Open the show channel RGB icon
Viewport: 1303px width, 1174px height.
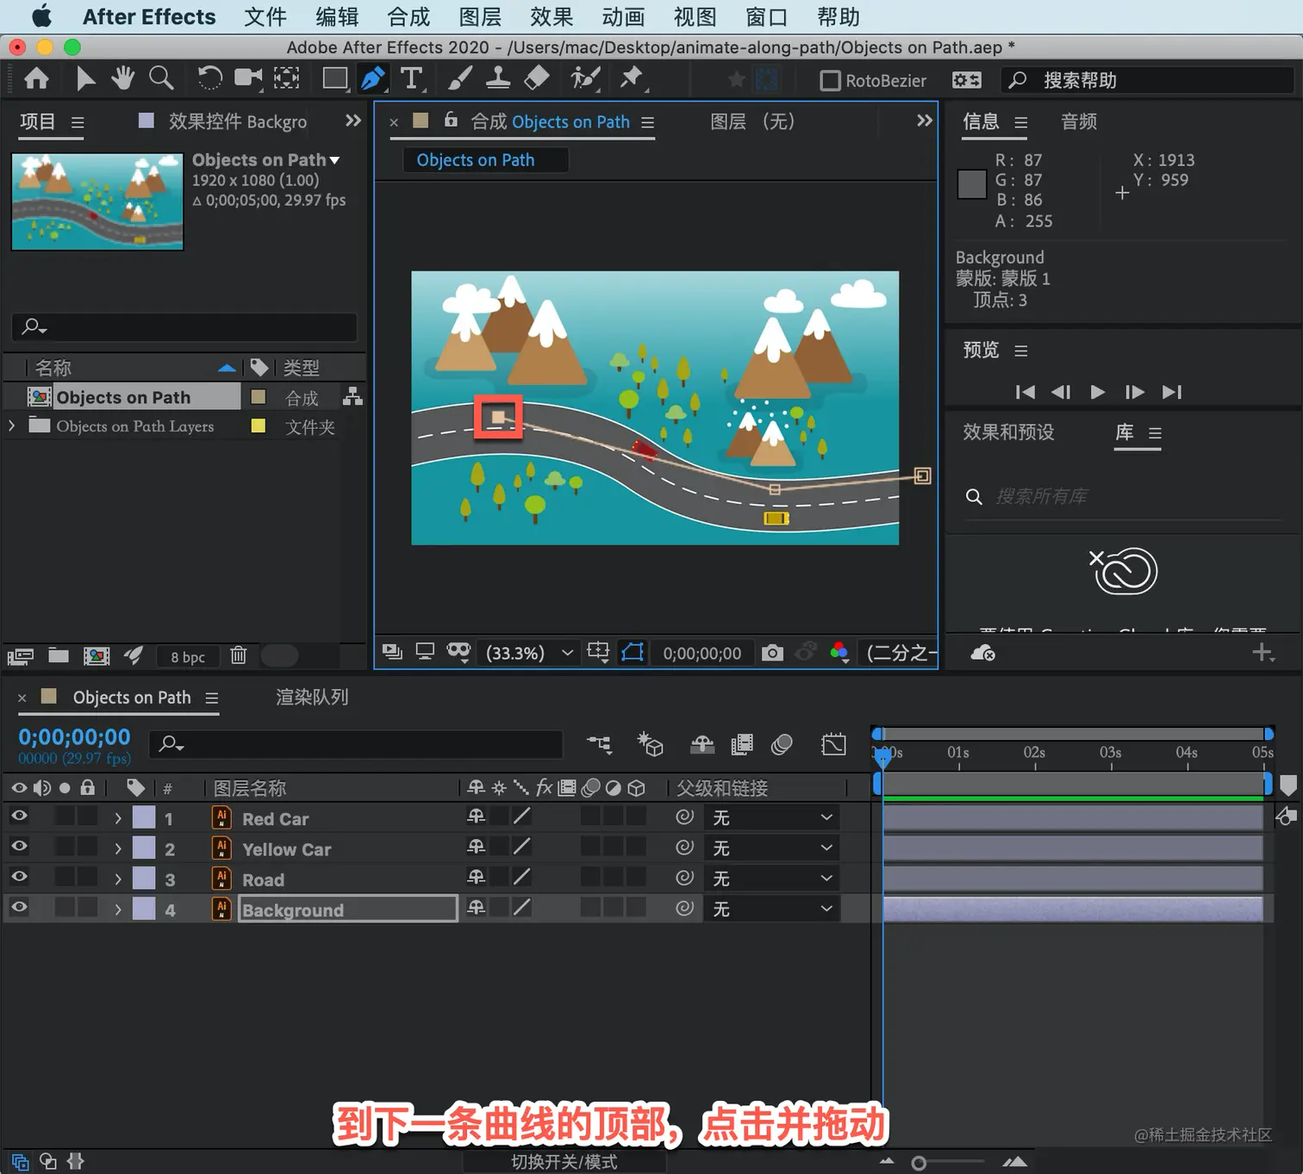839,653
